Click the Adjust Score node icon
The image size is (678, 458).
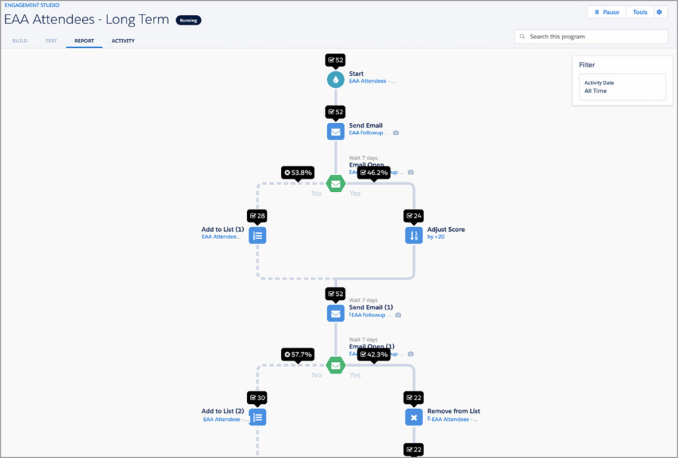tap(414, 235)
